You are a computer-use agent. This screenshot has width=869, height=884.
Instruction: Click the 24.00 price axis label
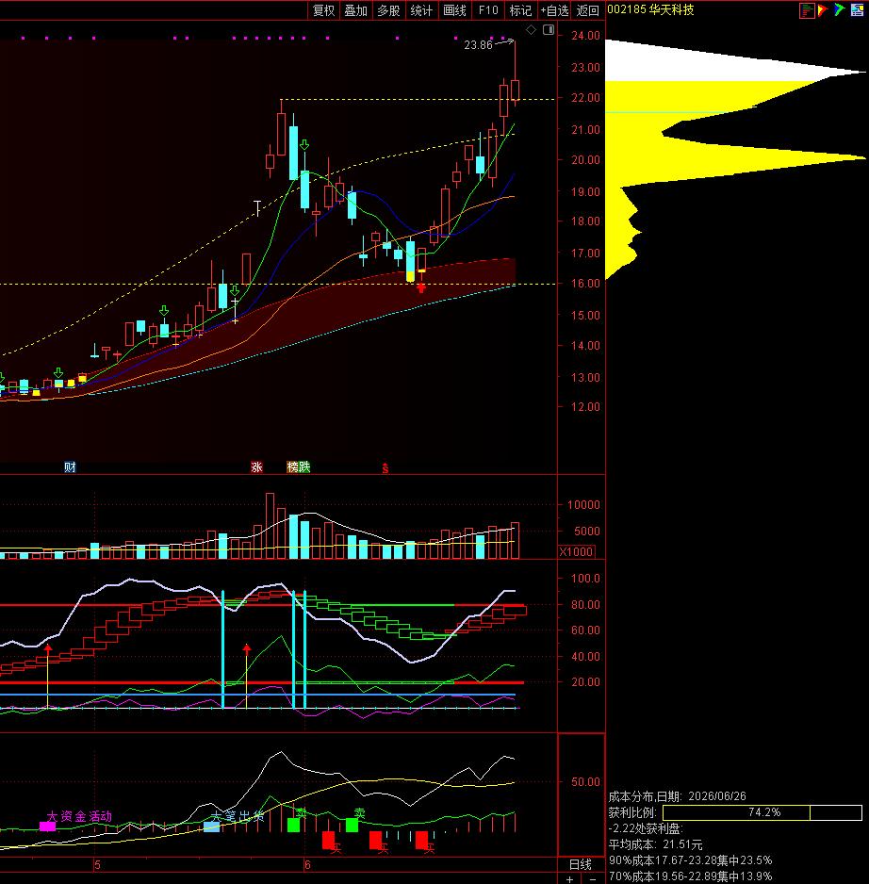tap(585, 36)
